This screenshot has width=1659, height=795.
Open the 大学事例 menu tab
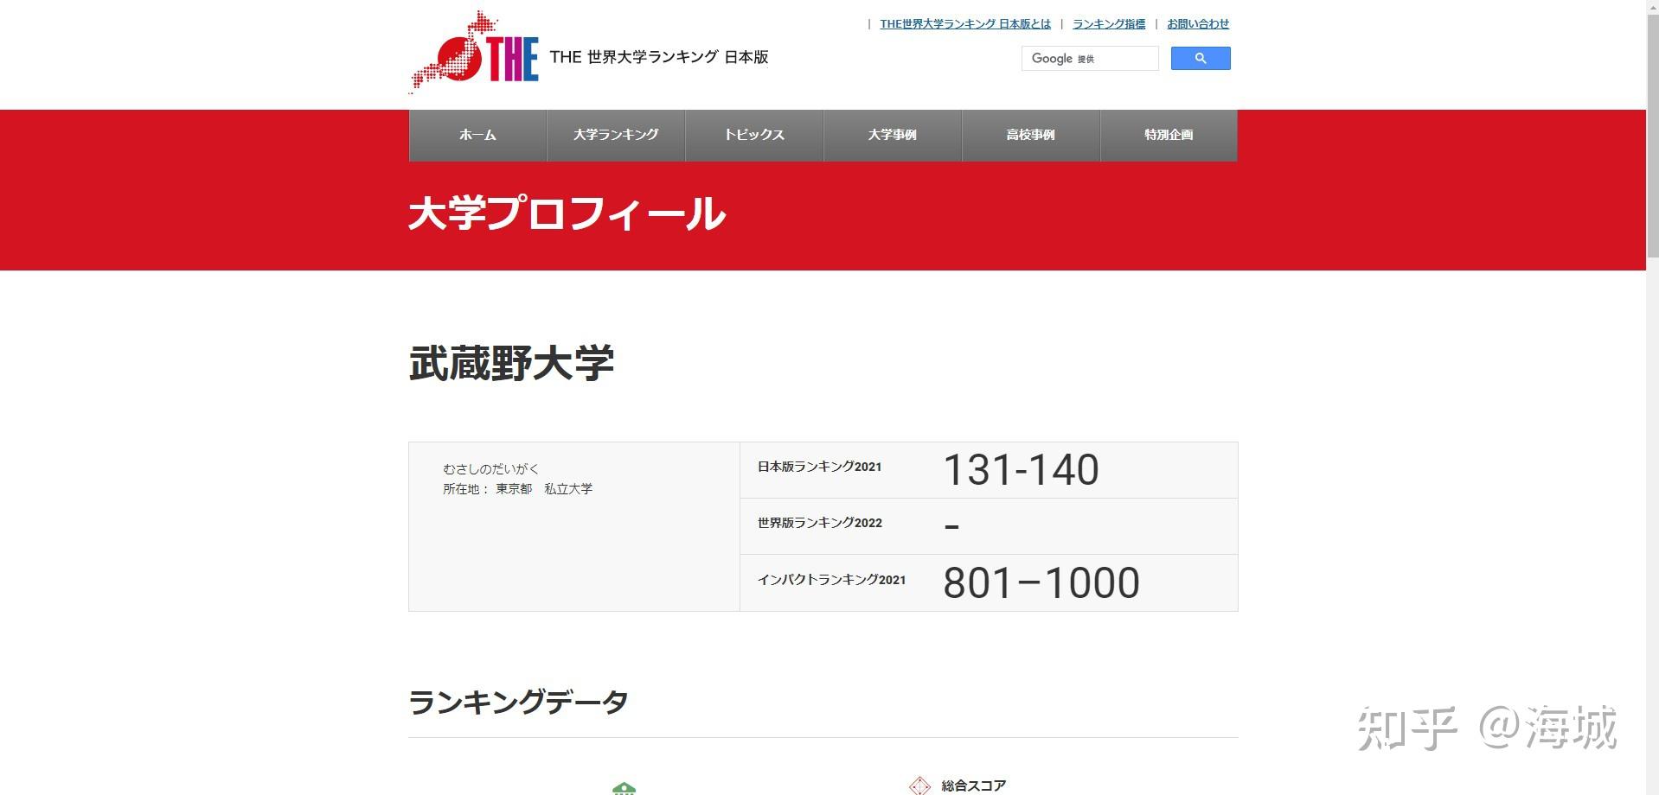[893, 135]
